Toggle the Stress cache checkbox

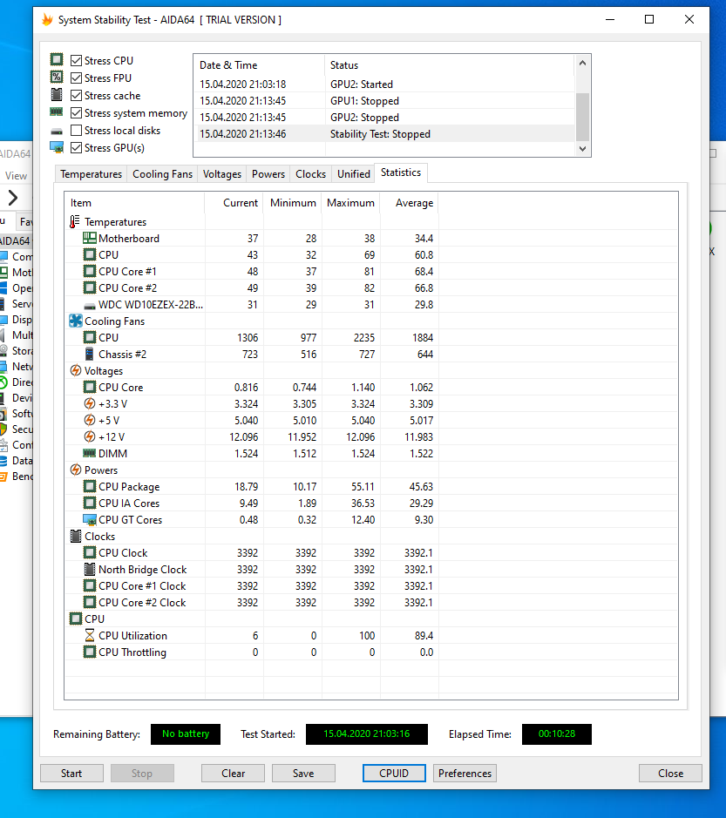[x=76, y=96]
